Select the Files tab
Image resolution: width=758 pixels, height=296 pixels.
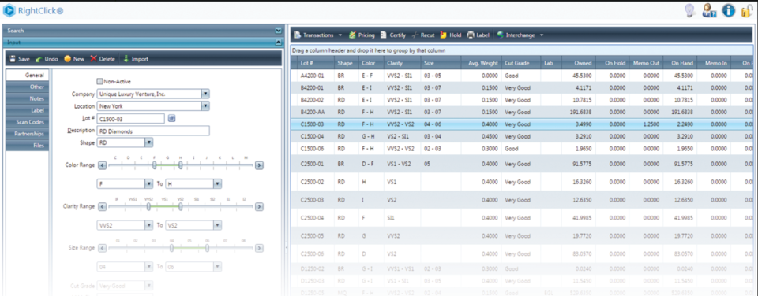tap(27, 145)
